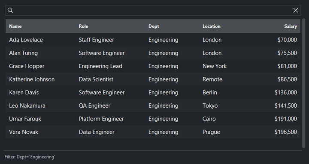Screen dimensions: 309x164
Task: Sort by the Name column header
Action: (15, 26)
